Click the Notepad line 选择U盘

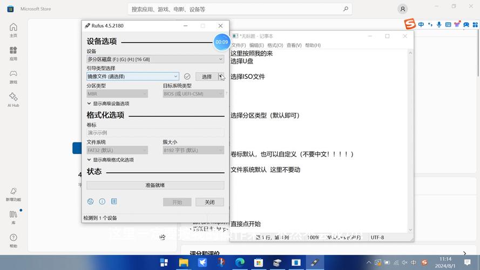pos(242,61)
